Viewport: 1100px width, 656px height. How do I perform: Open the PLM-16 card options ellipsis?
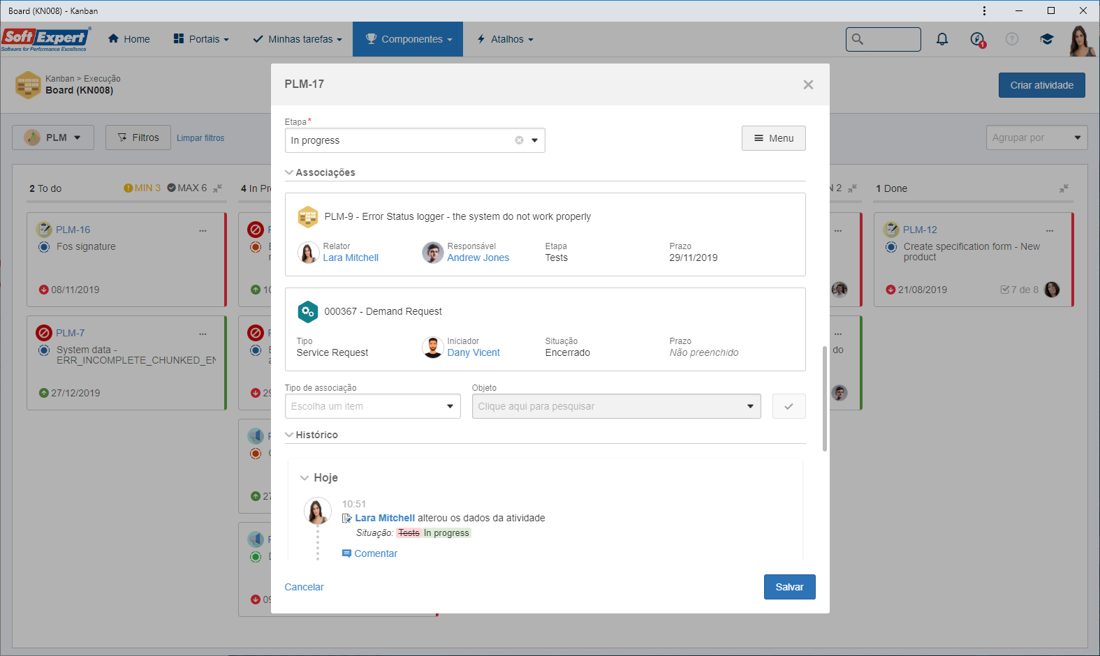[x=203, y=230]
